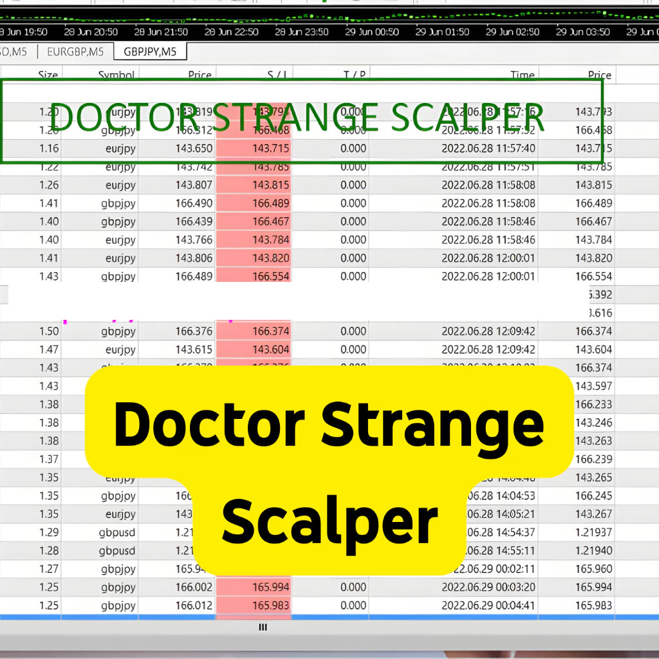Click the closing price 143.597

[x=593, y=386]
